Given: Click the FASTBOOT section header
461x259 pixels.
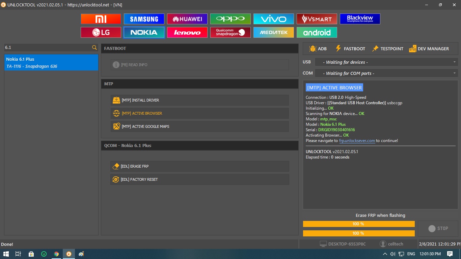Looking at the screenshot, I should pos(200,48).
